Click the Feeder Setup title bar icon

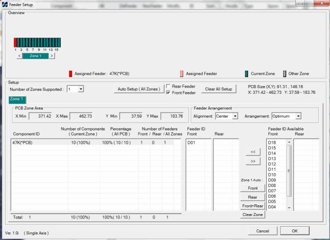point(5,4)
